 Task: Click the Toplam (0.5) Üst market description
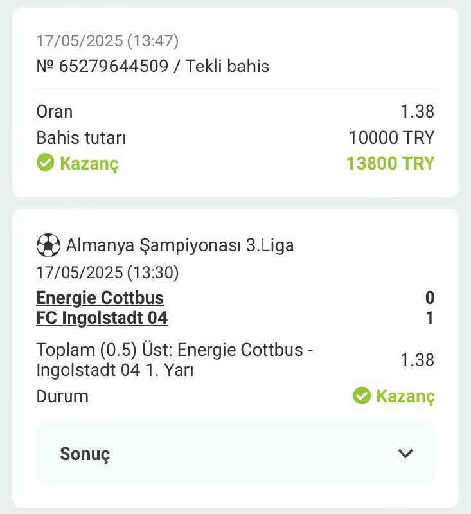[x=175, y=360]
